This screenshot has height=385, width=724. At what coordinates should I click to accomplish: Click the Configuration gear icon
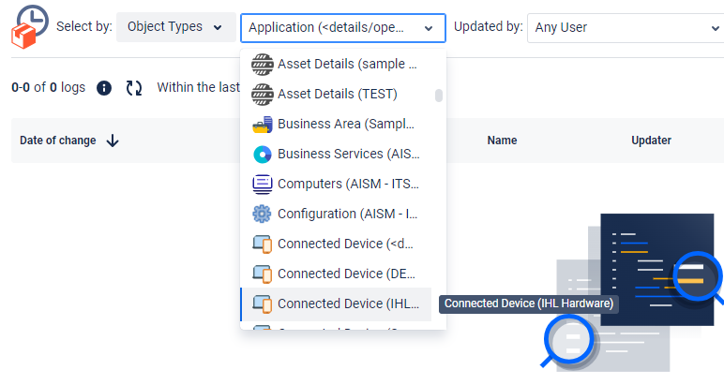[263, 214]
